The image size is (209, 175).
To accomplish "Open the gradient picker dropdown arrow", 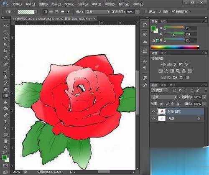I will (x=36, y=12).
